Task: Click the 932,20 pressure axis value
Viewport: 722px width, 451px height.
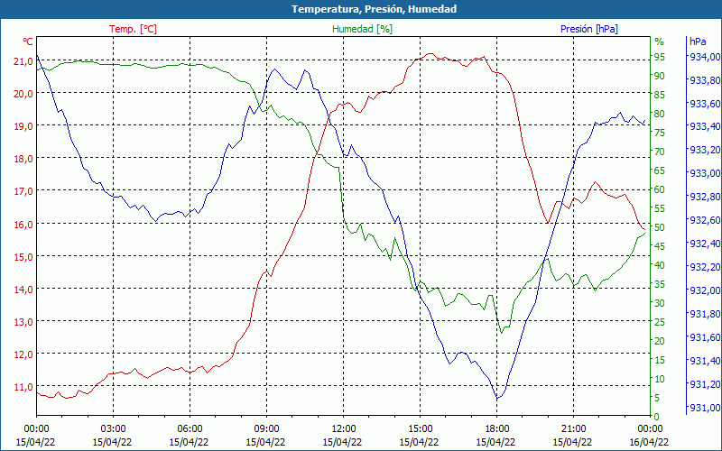Action: tap(703, 267)
